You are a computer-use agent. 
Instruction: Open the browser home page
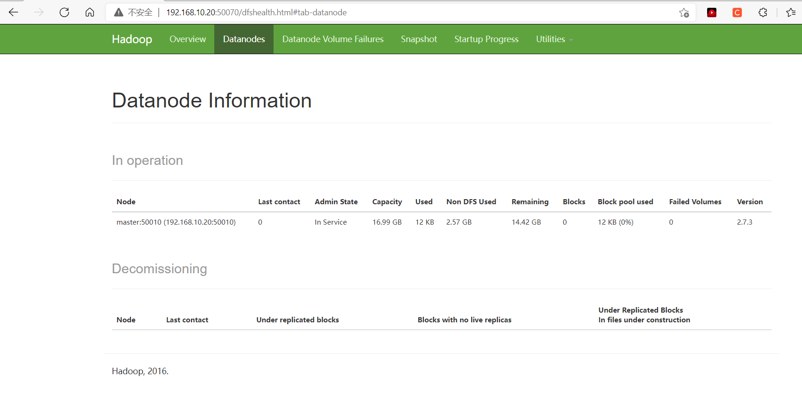90,13
